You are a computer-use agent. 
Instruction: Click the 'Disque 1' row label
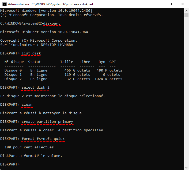click(13, 75)
